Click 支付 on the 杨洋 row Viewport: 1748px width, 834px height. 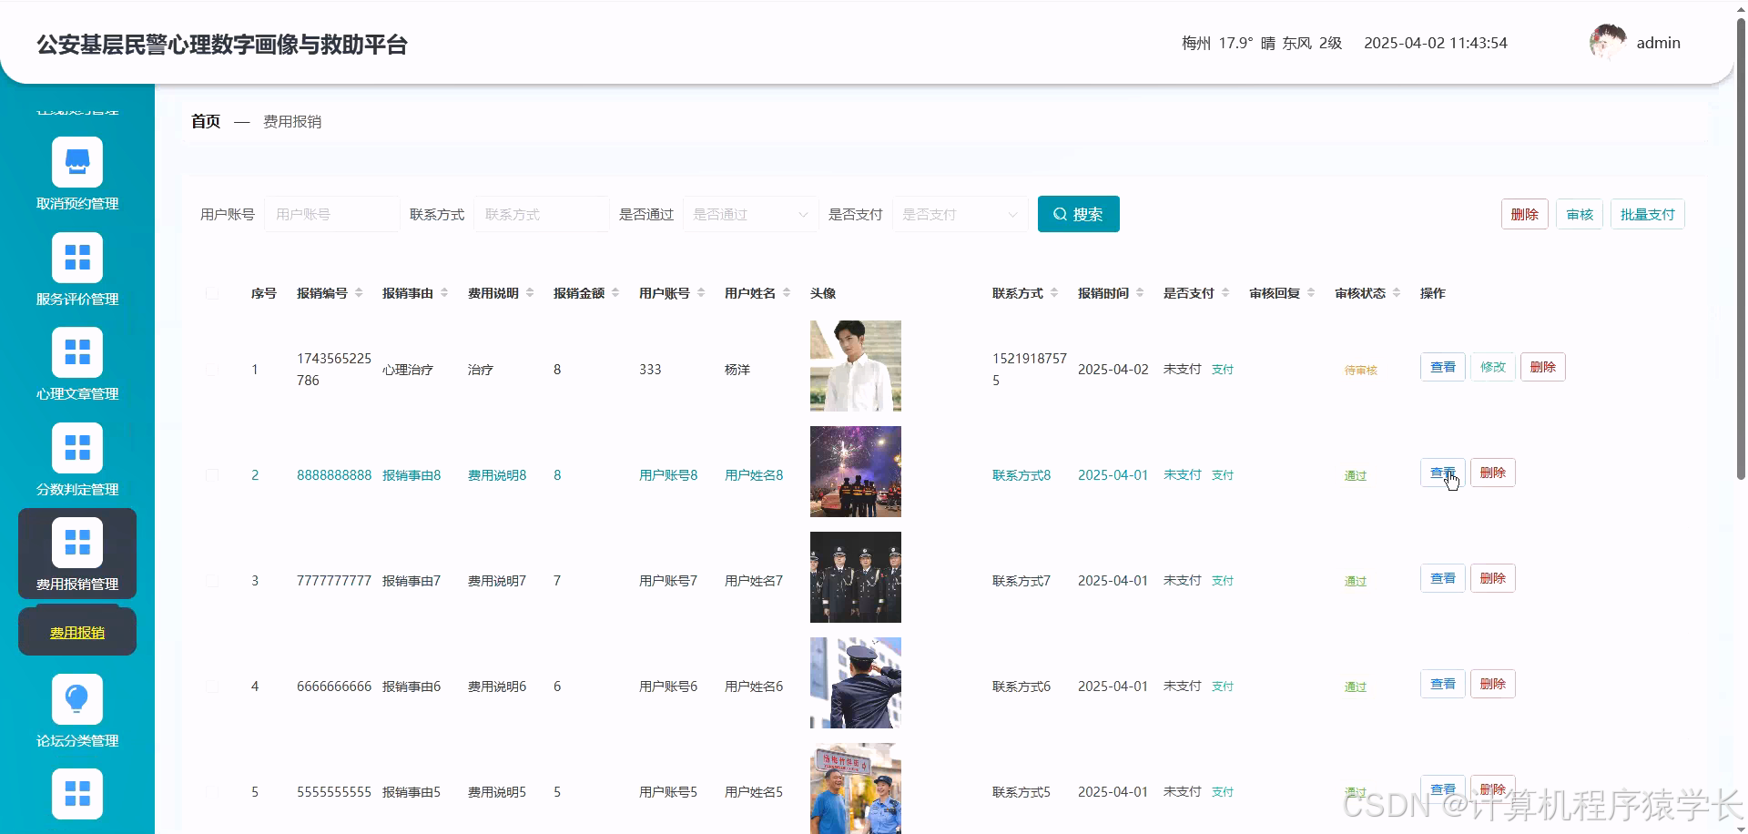[1222, 370]
